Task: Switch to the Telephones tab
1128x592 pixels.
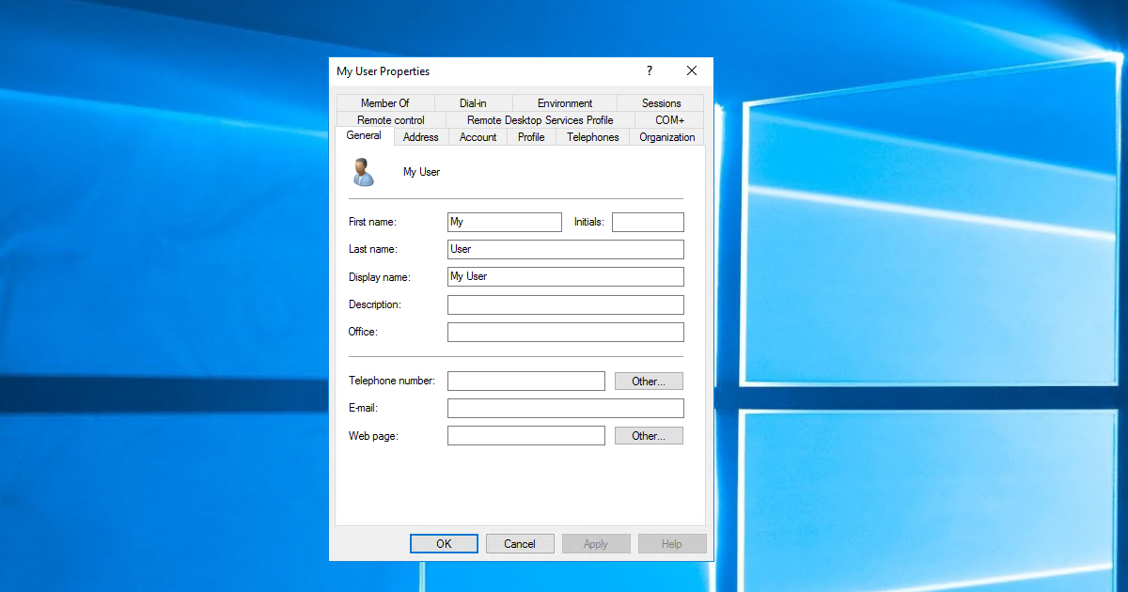Action: coord(592,136)
